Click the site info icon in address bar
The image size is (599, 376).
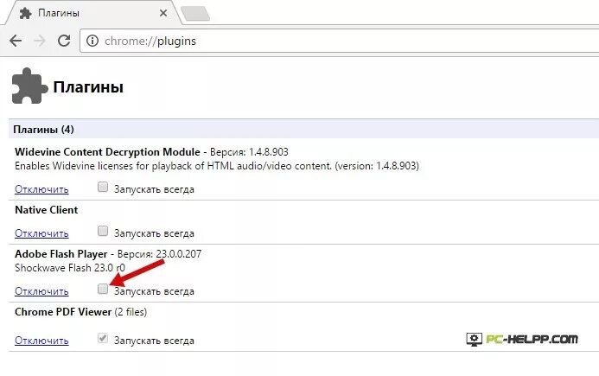coord(92,41)
